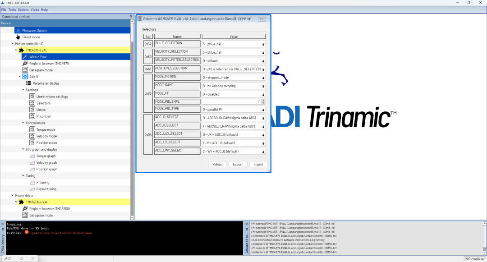Open the Options menu

[x=23, y=9]
